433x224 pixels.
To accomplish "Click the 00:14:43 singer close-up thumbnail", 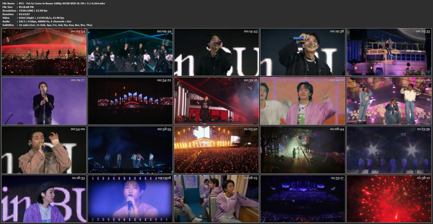I will [x=216, y=52].
